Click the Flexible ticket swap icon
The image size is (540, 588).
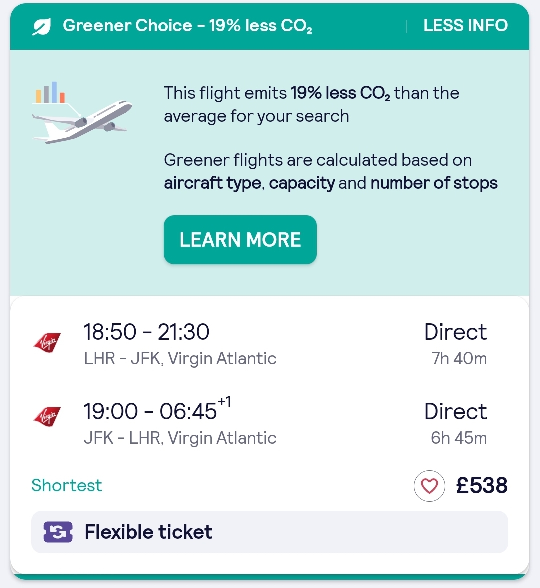point(58,532)
